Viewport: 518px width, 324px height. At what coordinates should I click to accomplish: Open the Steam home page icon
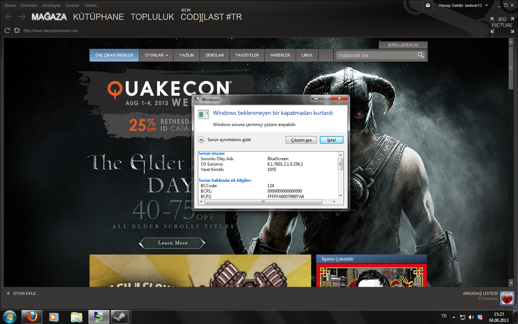[17, 30]
